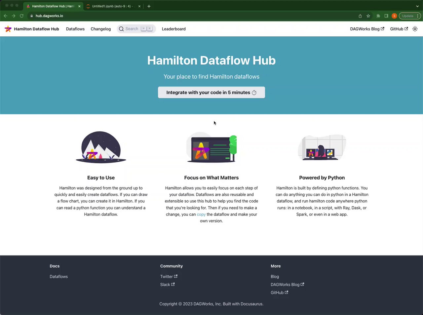Image resolution: width=423 pixels, height=315 pixels.
Task: Reload the page with refresh icon
Action: click(22, 16)
